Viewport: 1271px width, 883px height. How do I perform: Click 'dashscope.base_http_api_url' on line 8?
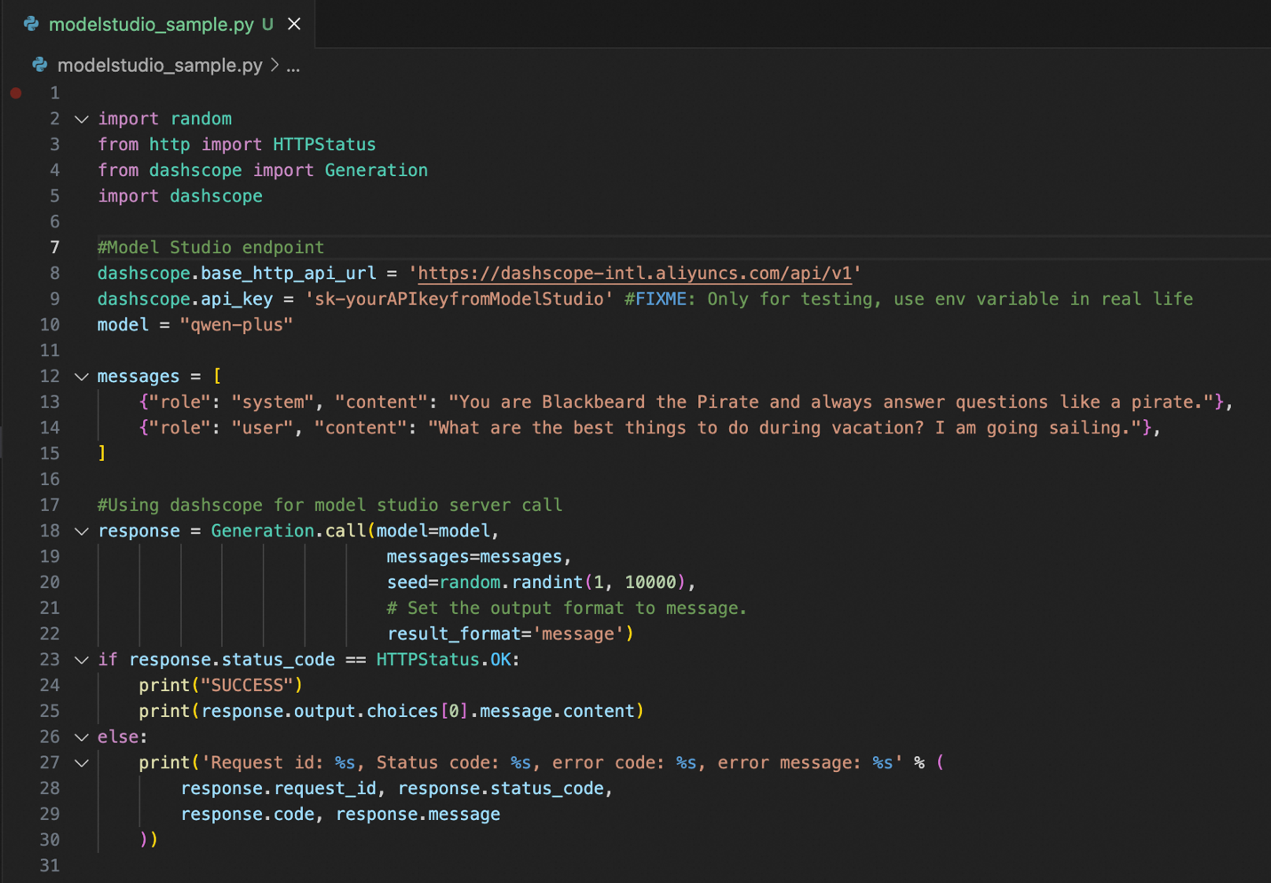point(236,273)
